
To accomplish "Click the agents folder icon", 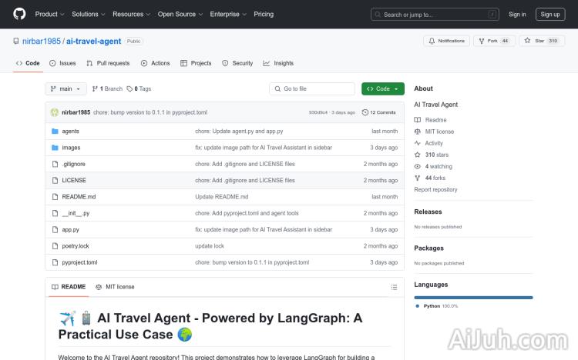I will [55, 131].
